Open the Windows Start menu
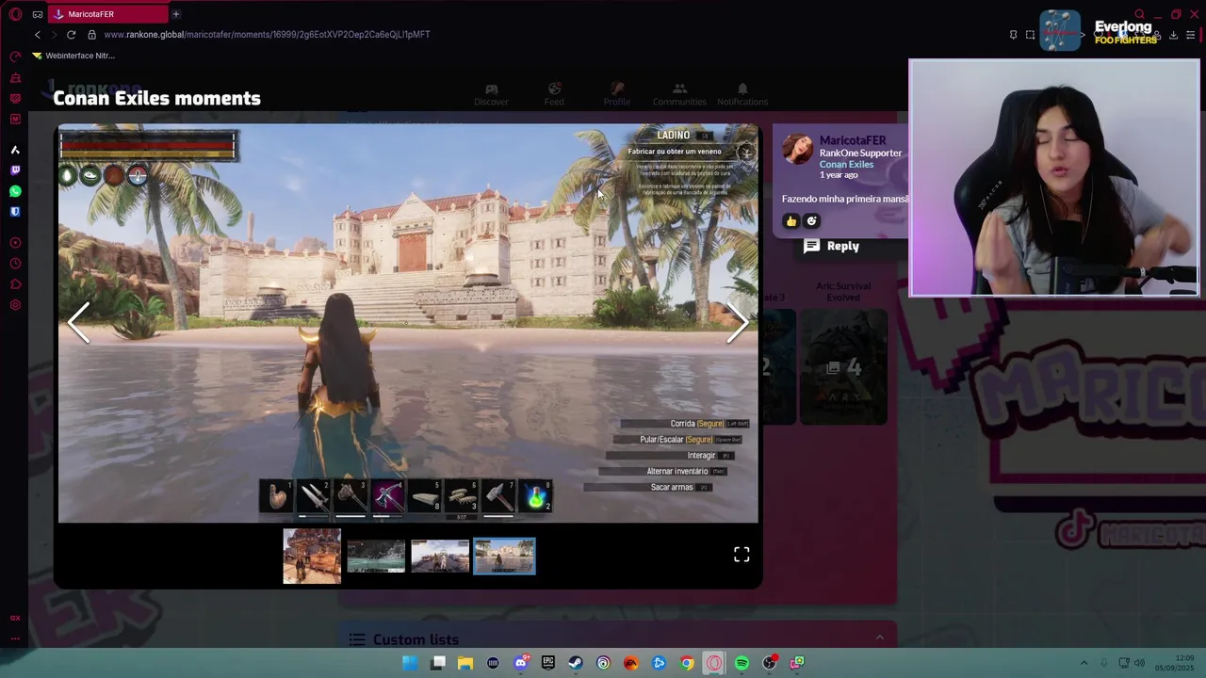The width and height of the screenshot is (1206, 678). click(410, 663)
